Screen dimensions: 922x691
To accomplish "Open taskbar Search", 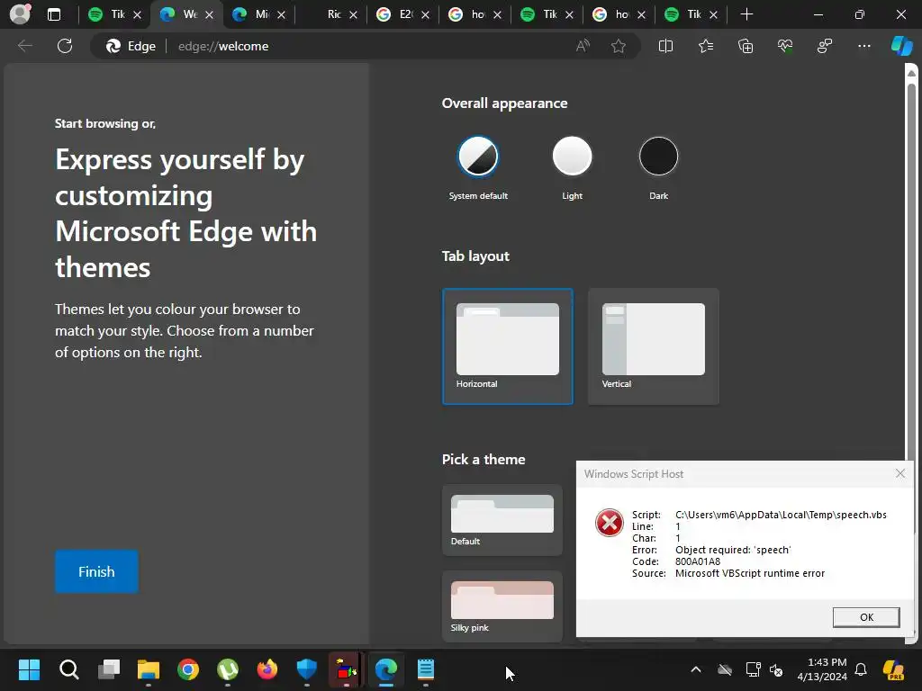I will (x=68, y=669).
